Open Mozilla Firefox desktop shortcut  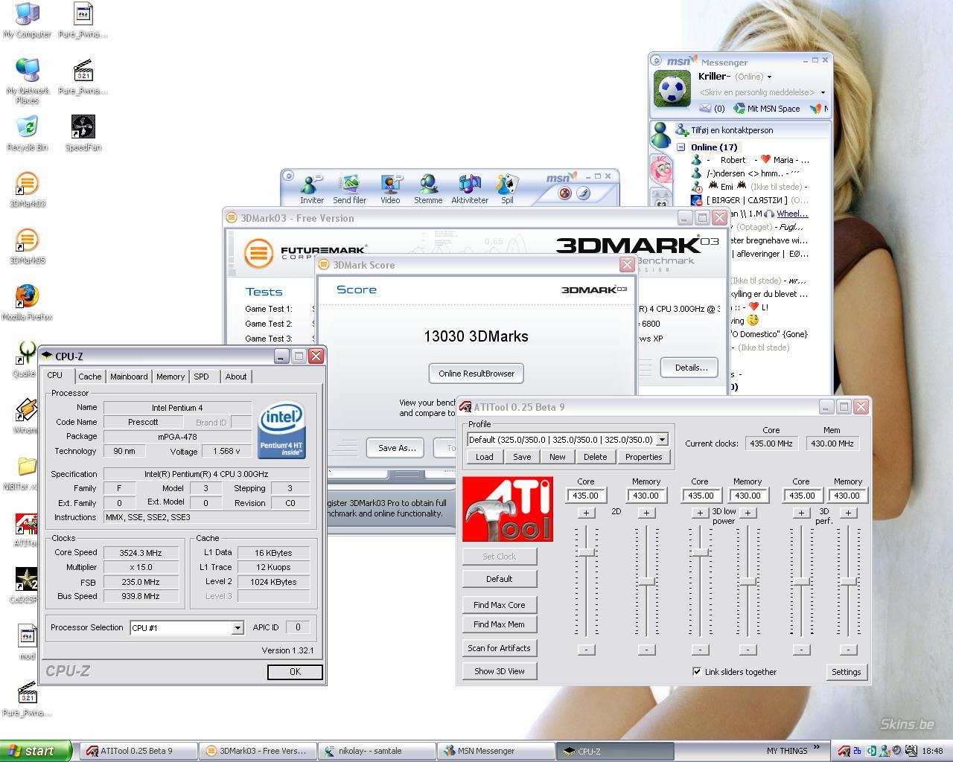(x=27, y=296)
